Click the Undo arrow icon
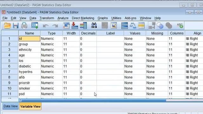The height and width of the screenshot is (114, 203). point(46,26)
